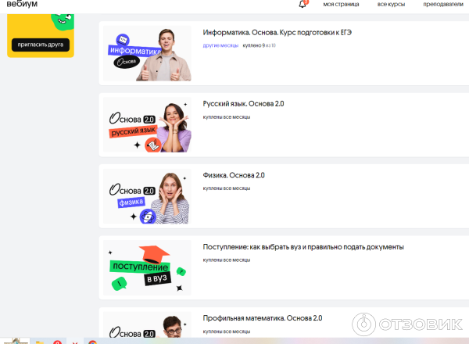Screen dimensions: 469x344
Task: Open the 'преподаватели' page
Action: pos(444,5)
